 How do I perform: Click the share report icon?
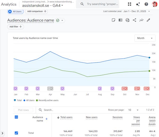pos(134,20)
